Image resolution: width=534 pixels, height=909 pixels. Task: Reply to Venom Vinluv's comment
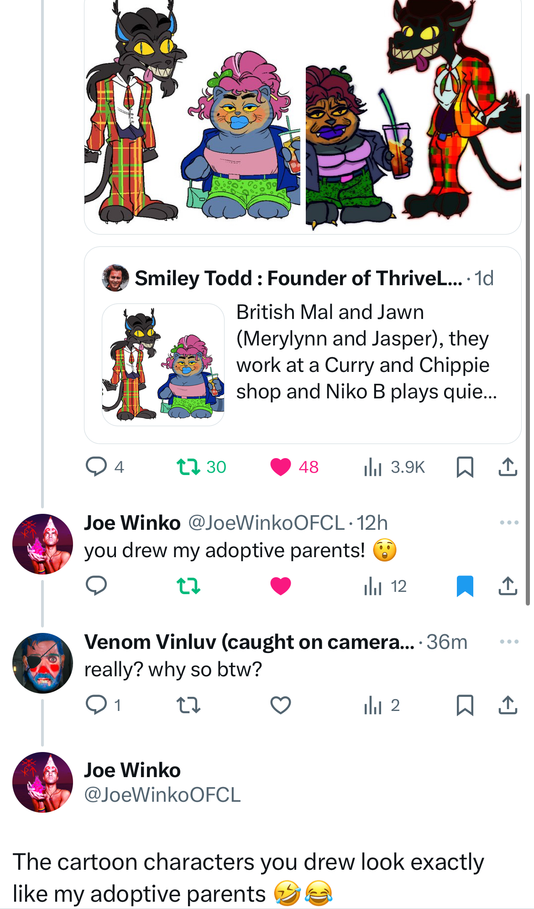[96, 705]
